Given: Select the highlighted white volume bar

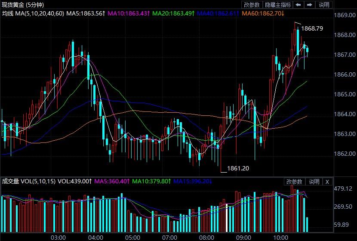Looking at the screenshot, I should pyautogui.click(x=227, y=218).
